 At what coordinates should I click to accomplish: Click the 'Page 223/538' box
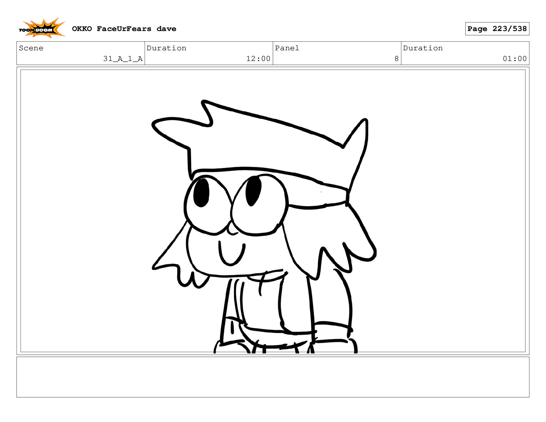click(x=497, y=29)
